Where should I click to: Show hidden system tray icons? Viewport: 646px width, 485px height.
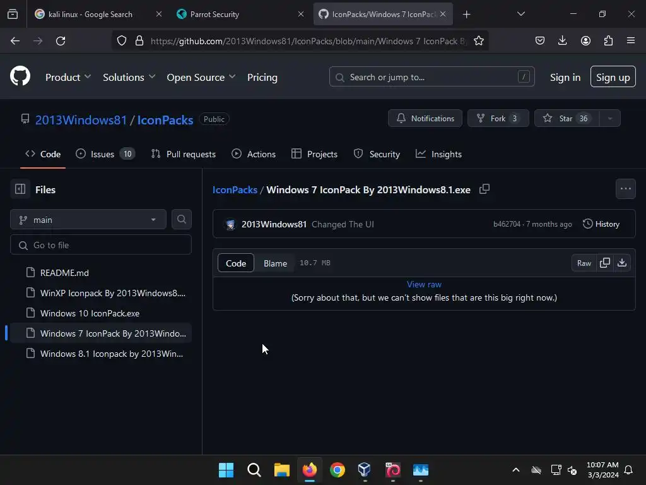coord(516,470)
